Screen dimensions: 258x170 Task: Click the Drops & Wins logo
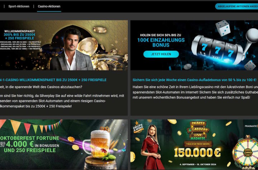click(x=138, y=127)
